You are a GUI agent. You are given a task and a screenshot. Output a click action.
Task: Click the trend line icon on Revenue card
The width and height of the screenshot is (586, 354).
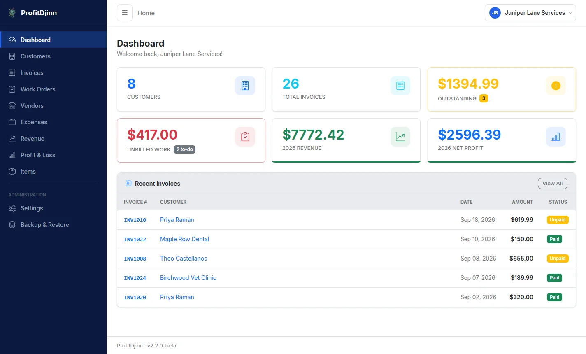click(400, 137)
